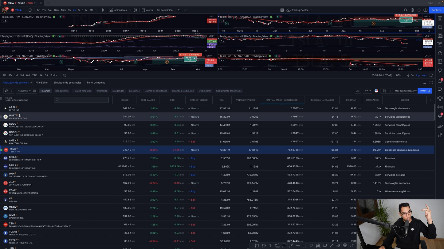The width and height of the screenshot is (444, 249).
Task: Open the calendar icon in right sidebar
Action: (440, 62)
